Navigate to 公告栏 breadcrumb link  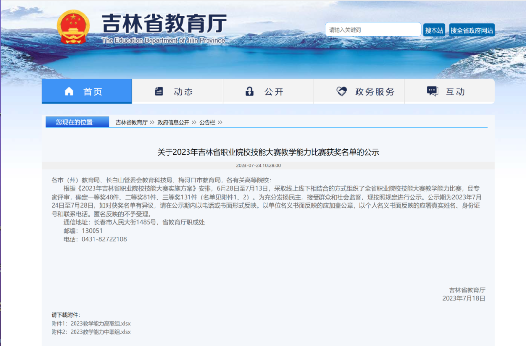pyautogui.click(x=207, y=122)
